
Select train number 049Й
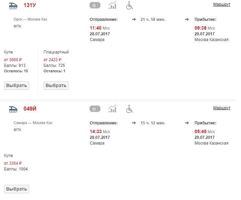(x=30, y=108)
